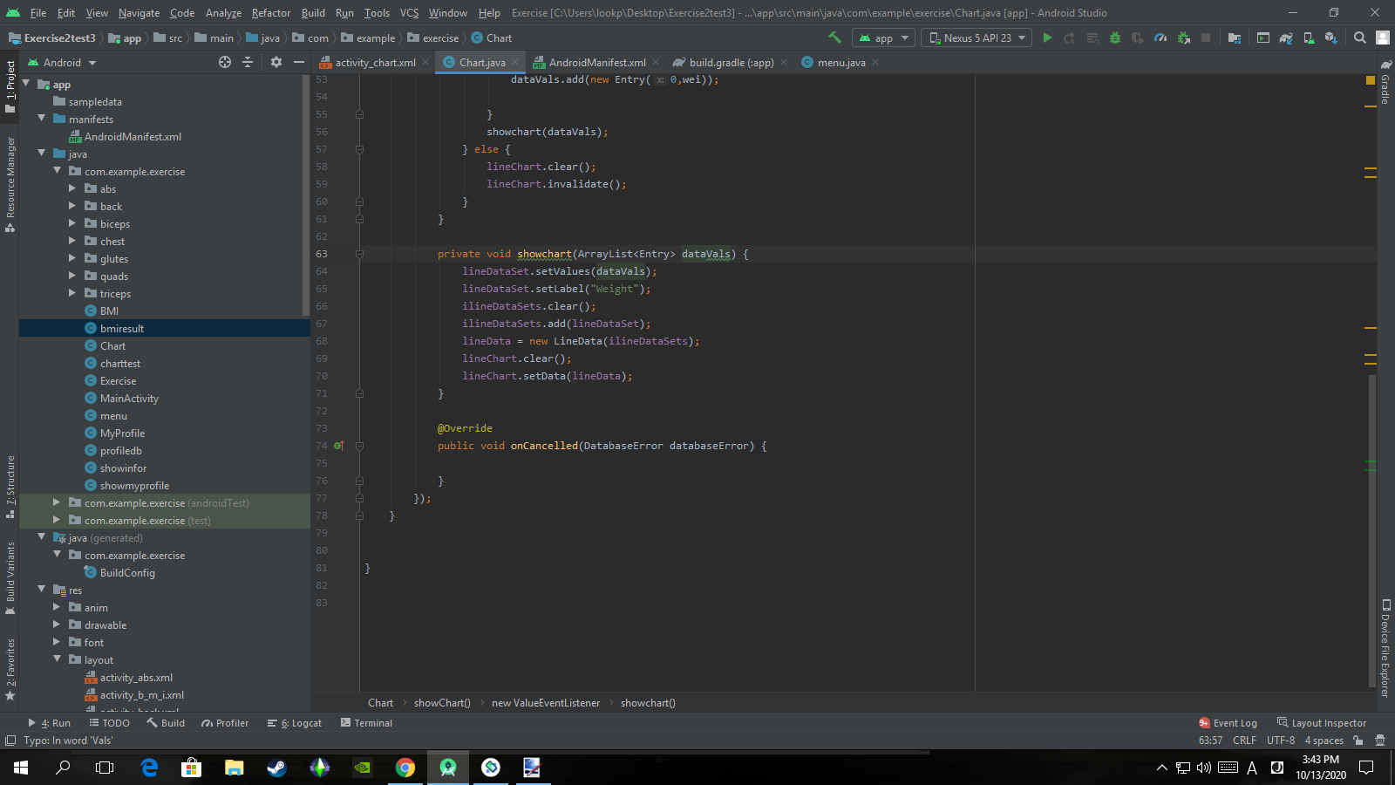Open the Gradle side panel
Image resolution: width=1395 pixels, height=785 pixels.
coord(1385,83)
